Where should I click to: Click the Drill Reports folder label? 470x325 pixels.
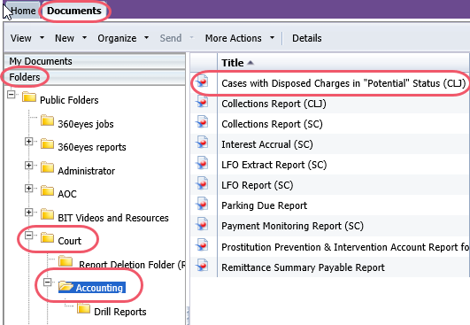pyautogui.click(x=120, y=312)
